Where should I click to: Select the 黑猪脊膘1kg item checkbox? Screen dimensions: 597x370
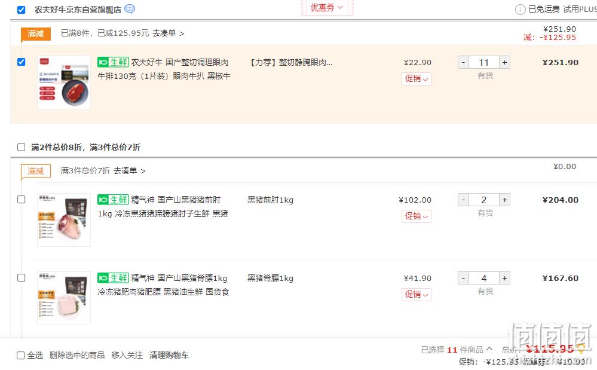point(22,278)
